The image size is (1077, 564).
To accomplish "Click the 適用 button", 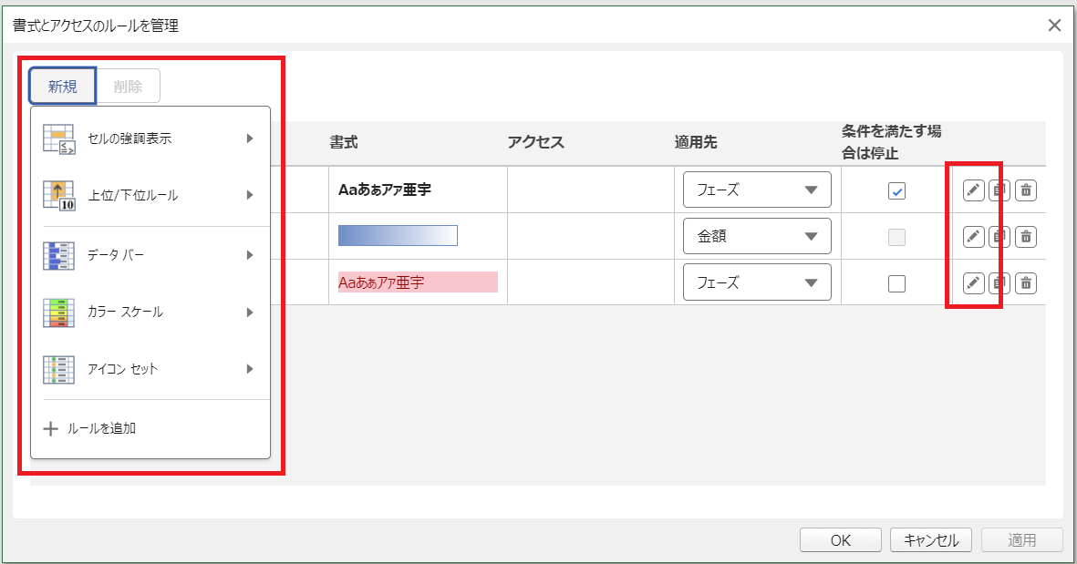I will (x=1022, y=540).
